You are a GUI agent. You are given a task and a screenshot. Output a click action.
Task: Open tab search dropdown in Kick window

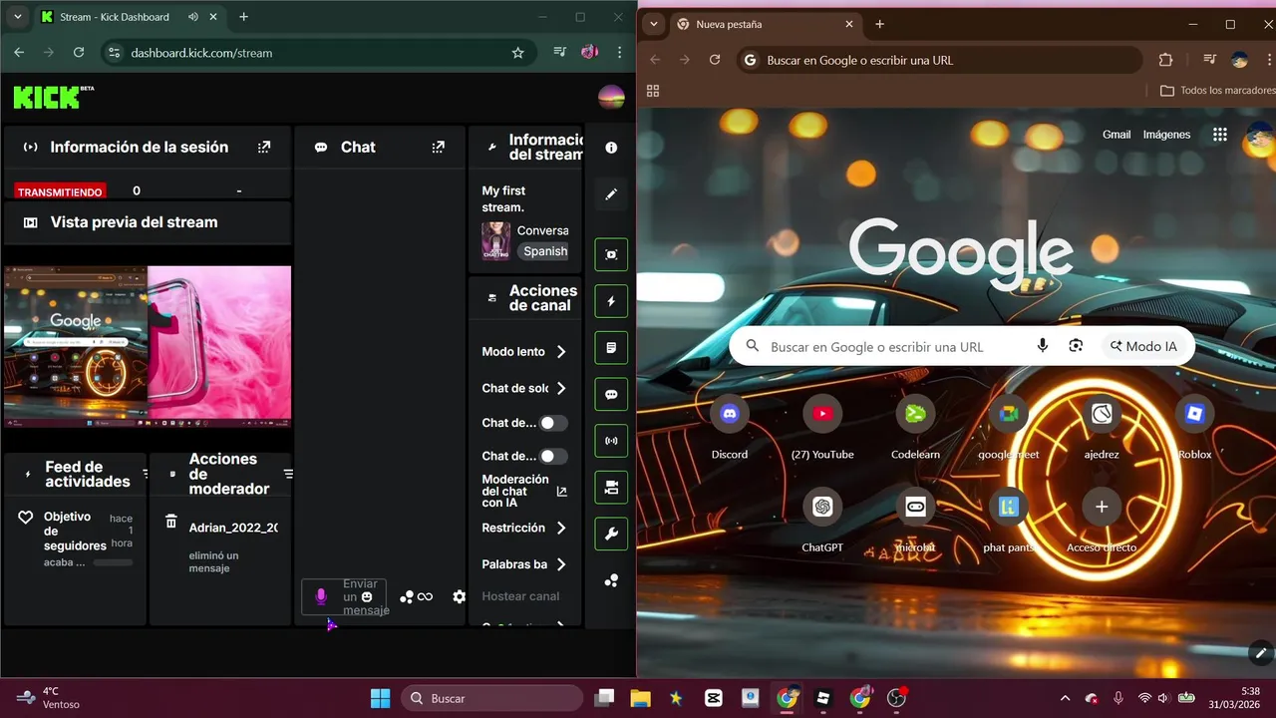(17, 17)
